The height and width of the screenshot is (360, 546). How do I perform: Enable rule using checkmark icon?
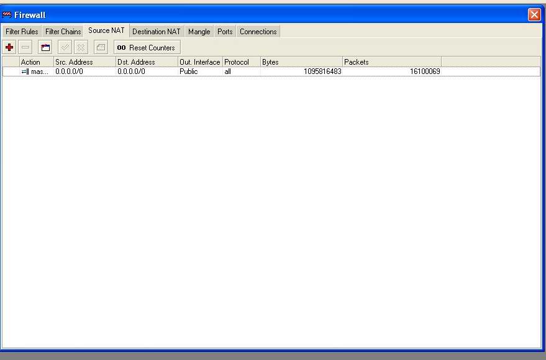pos(65,47)
